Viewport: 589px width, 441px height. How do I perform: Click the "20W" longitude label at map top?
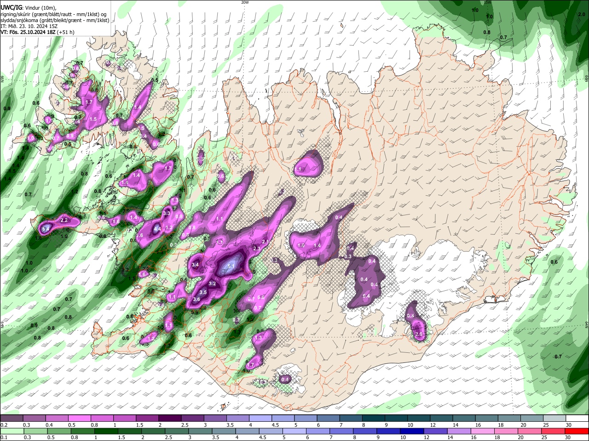coord(245,2)
